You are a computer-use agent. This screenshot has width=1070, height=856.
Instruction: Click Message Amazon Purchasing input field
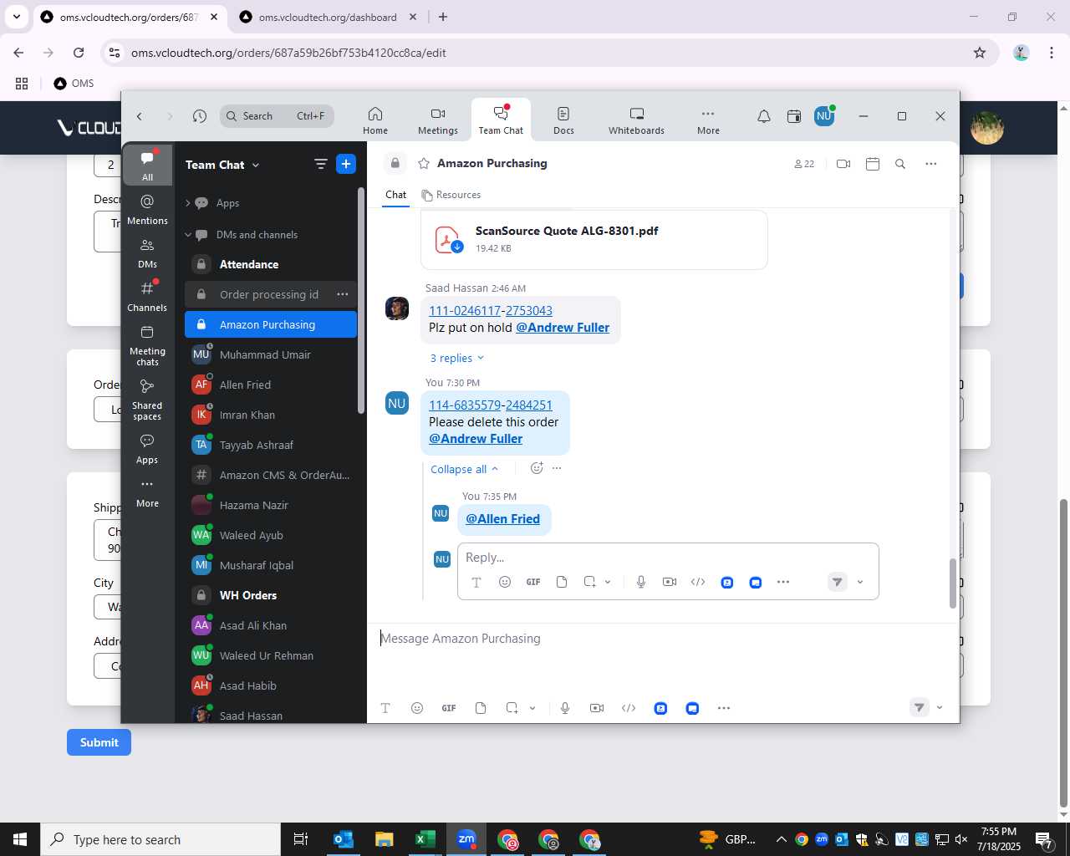(662, 639)
